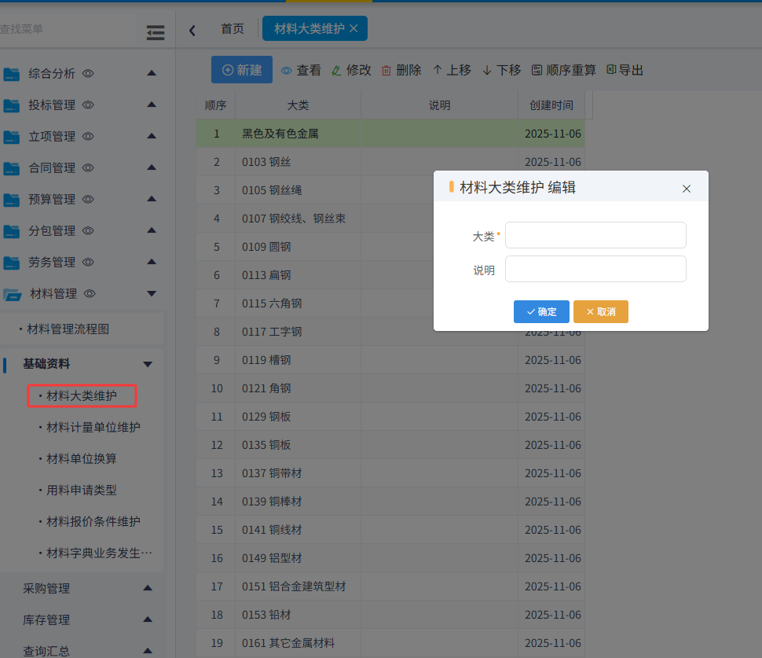
Task: Open 材料大类维护 in the sidebar
Action: [82, 396]
